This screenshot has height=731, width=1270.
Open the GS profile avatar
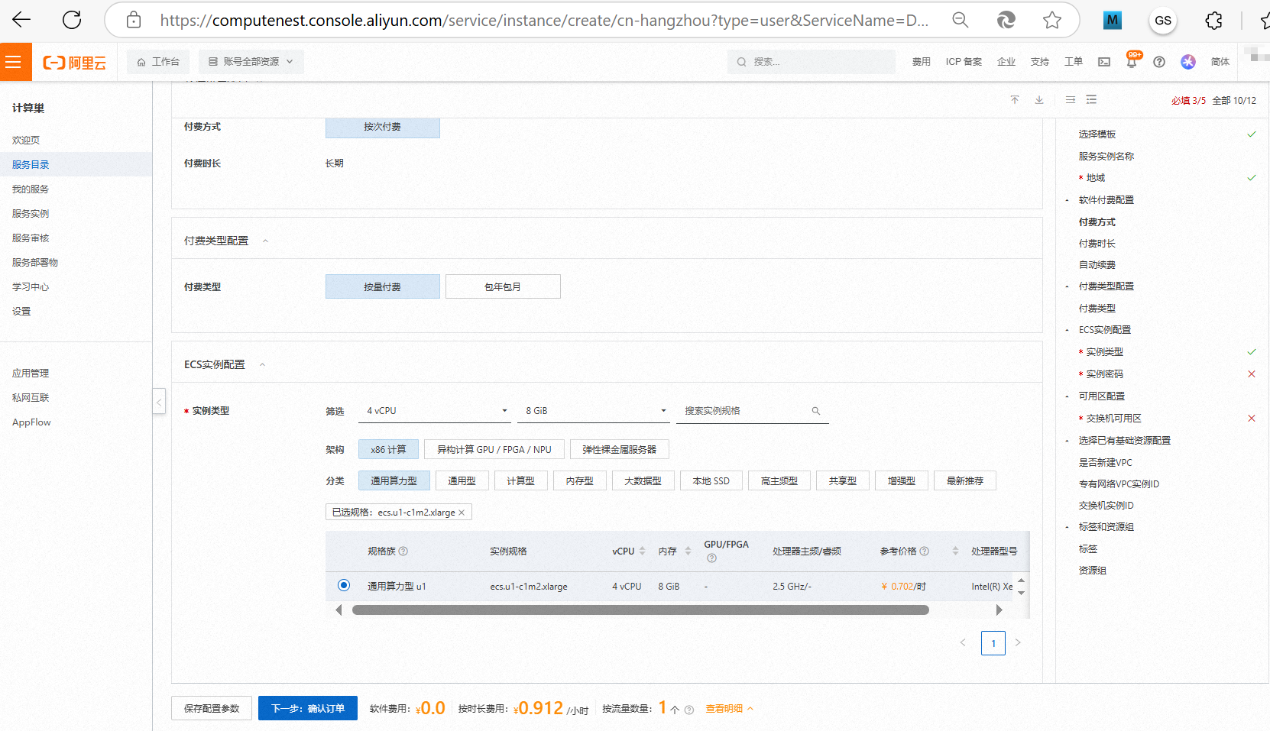1163,21
